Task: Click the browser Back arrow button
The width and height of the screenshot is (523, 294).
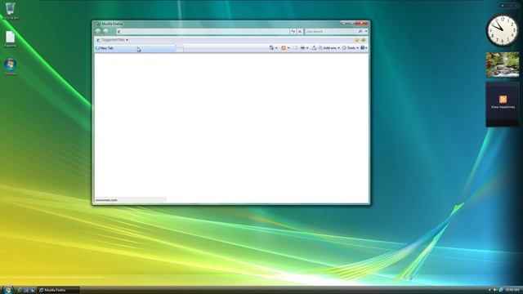Action: click(x=98, y=31)
